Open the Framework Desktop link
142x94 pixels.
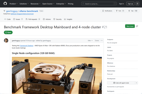coord(26,46)
